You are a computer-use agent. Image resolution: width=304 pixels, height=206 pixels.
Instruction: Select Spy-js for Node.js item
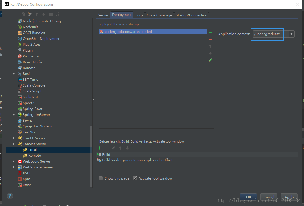tap(35, 126)
